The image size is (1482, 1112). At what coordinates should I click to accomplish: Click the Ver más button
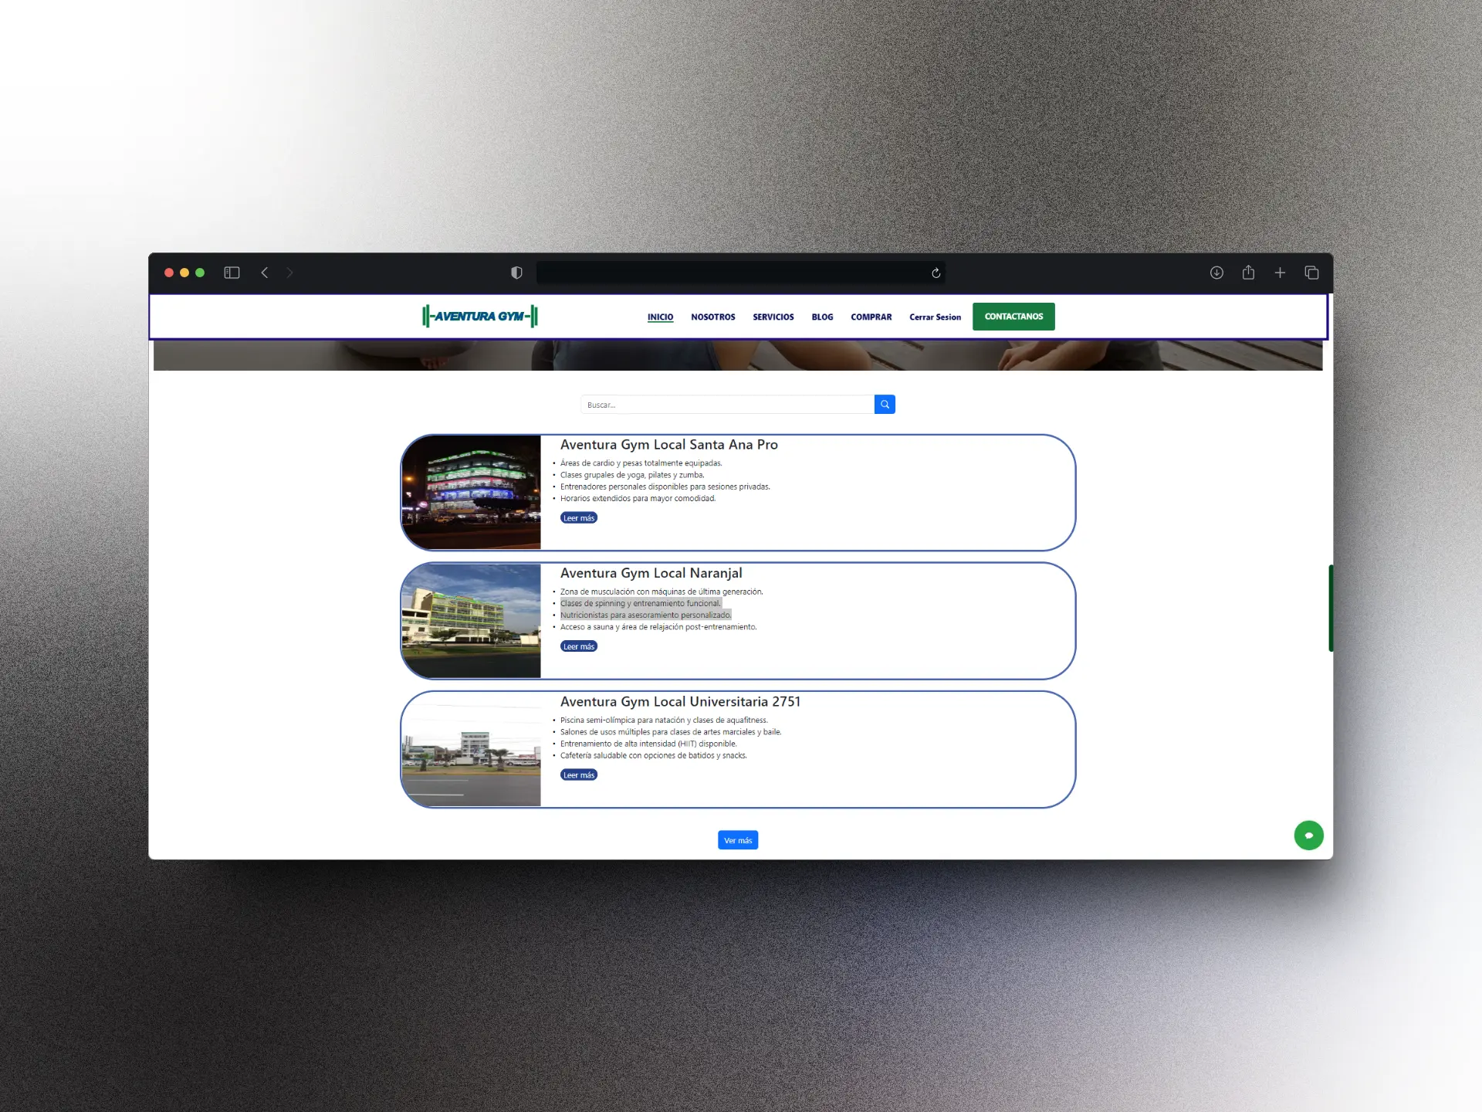[738, 840]
